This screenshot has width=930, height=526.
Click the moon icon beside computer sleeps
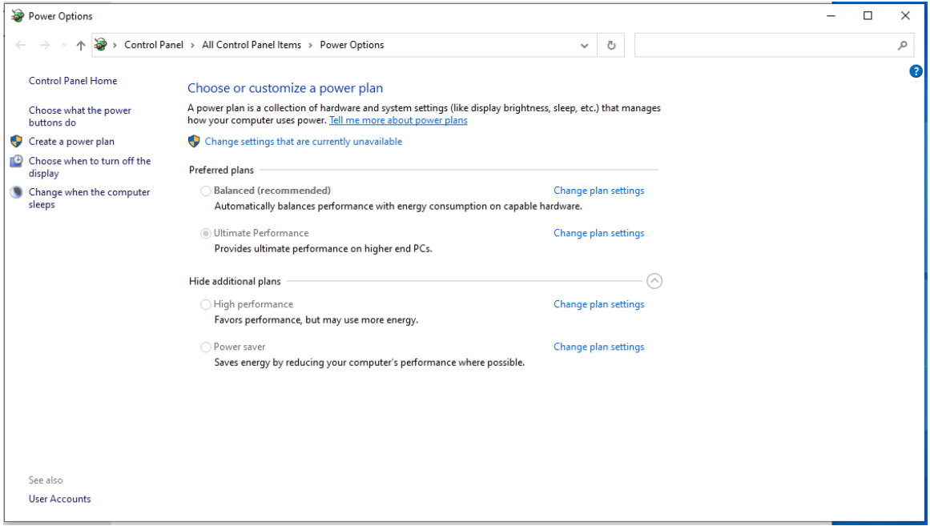coord(16,193)
